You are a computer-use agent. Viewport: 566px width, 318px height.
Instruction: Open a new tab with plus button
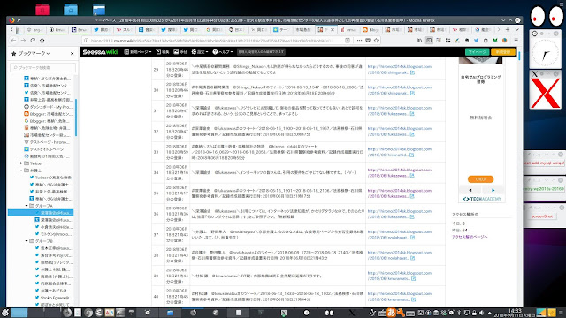pyautogui.click(x=508, y=29)
